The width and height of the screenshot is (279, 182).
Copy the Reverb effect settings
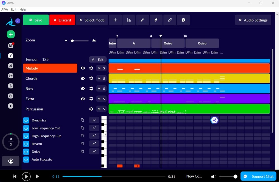(82, 143)
